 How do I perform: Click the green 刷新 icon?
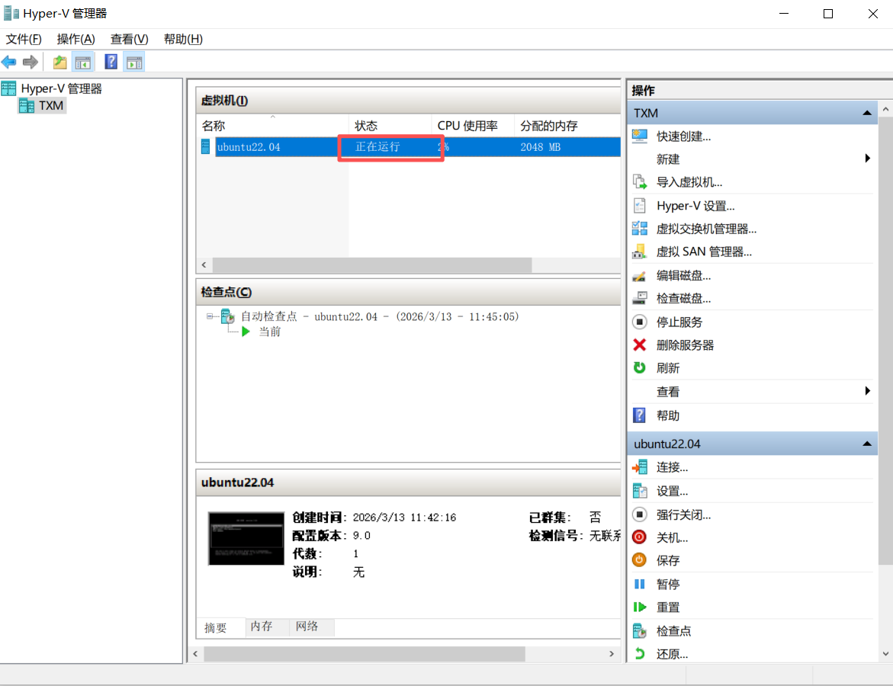pos(640,367)
